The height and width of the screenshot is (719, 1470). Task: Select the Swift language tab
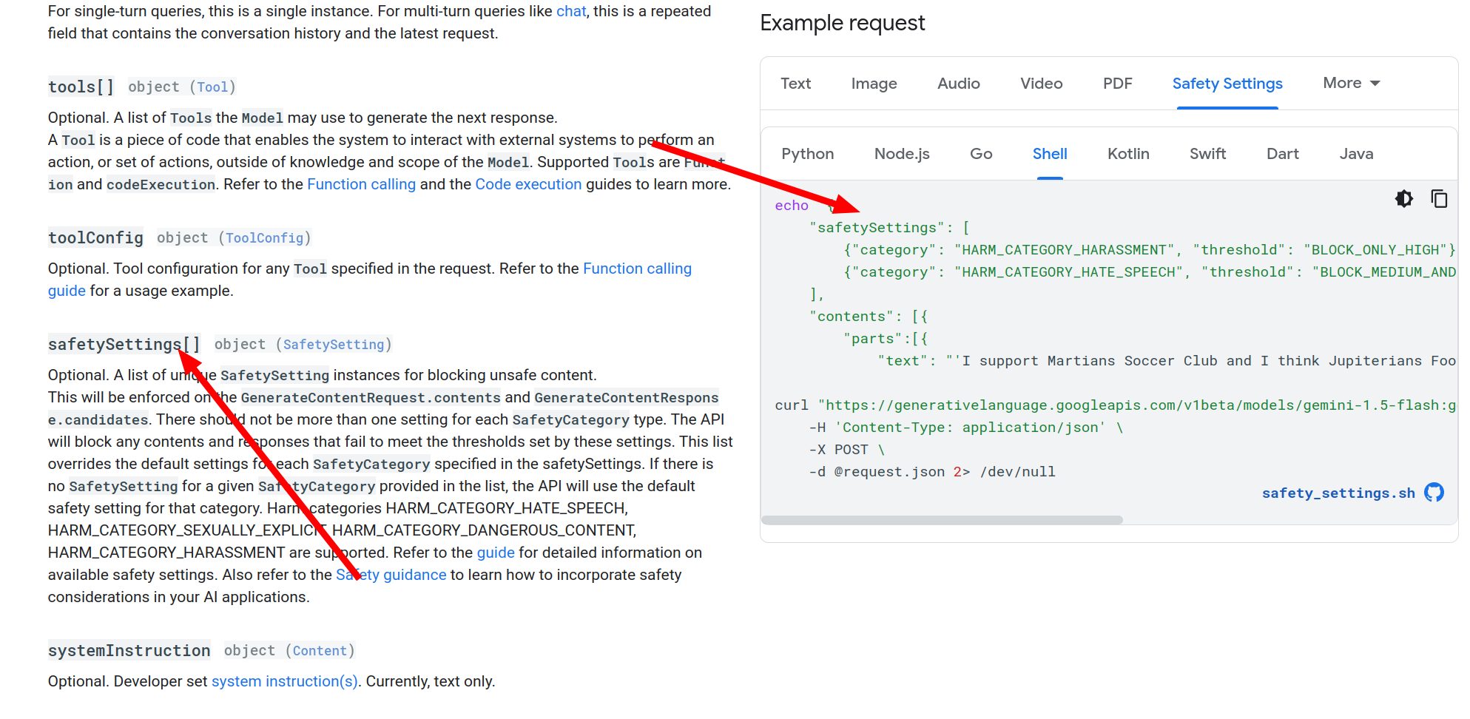1207,154
